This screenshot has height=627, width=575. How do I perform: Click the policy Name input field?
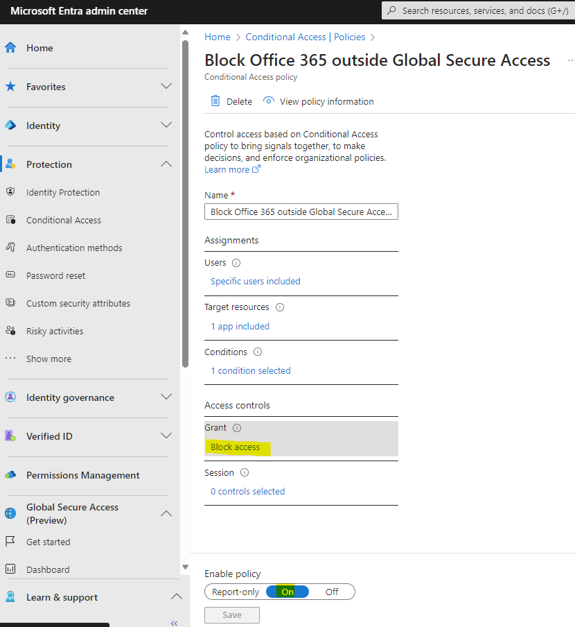pyautogui.click(x=301, y=212)
